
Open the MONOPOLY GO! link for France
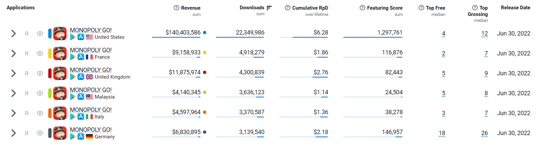pyautogui.click(x=91, y=50)
